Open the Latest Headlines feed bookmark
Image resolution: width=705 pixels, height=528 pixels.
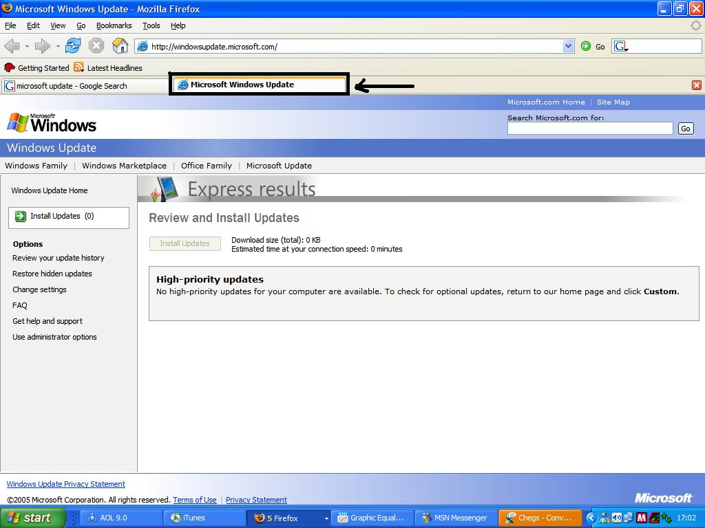(x=108, y=68)
